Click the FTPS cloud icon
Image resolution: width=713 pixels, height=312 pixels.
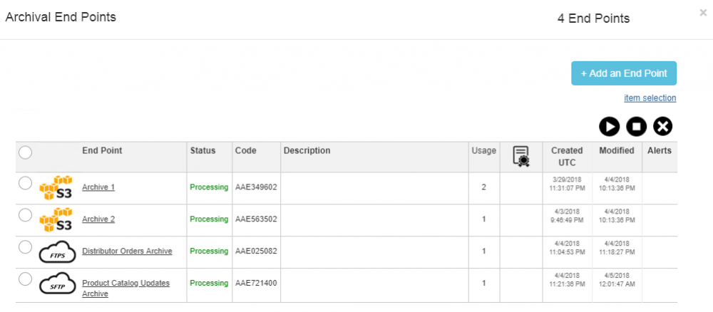coord(56,252)
